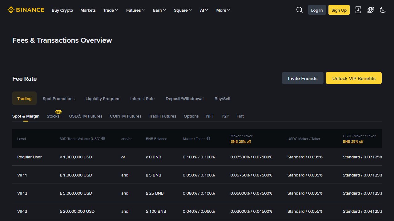Expand the Square dropdown menu

pos(183,10)
